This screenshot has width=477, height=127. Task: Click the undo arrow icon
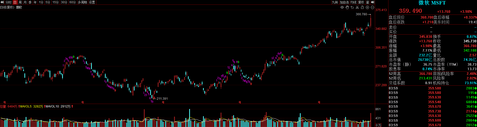[352, 7]
